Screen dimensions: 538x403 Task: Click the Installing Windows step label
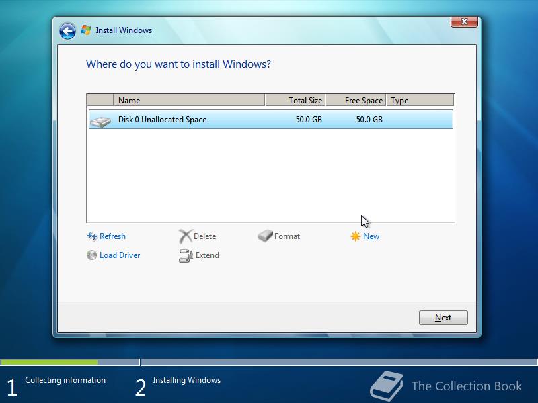point(187,380)
